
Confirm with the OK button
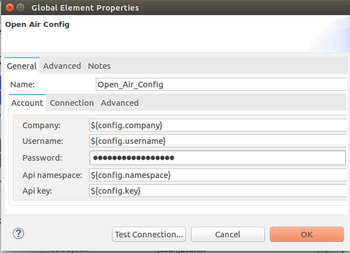(x=306, y=235)
